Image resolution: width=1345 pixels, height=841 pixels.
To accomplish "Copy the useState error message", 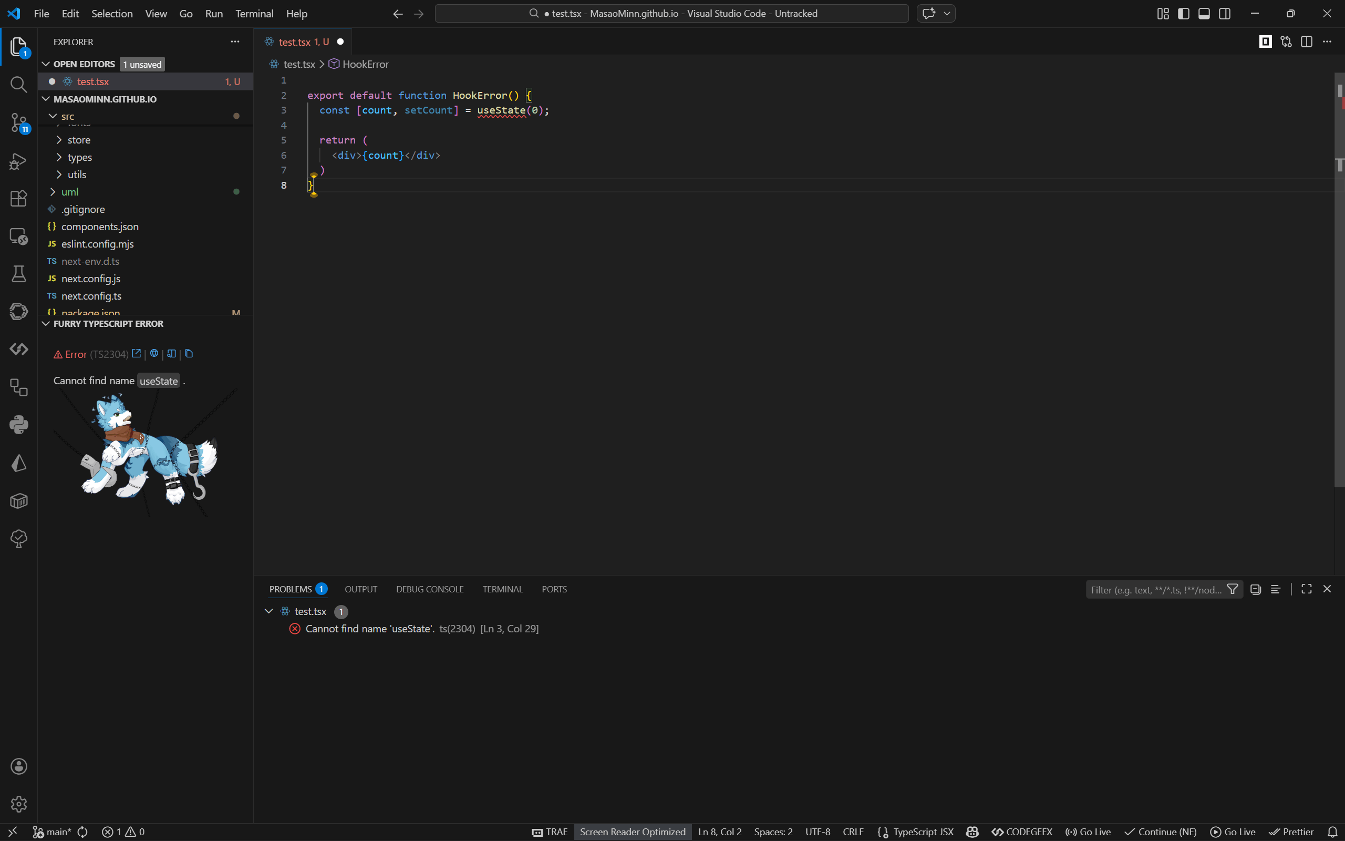I will [x=189, y=353].
